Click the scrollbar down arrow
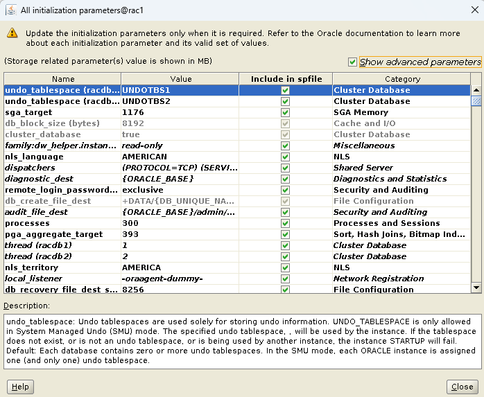Screen dimensions: 484x397 click(x=476, y=288)
